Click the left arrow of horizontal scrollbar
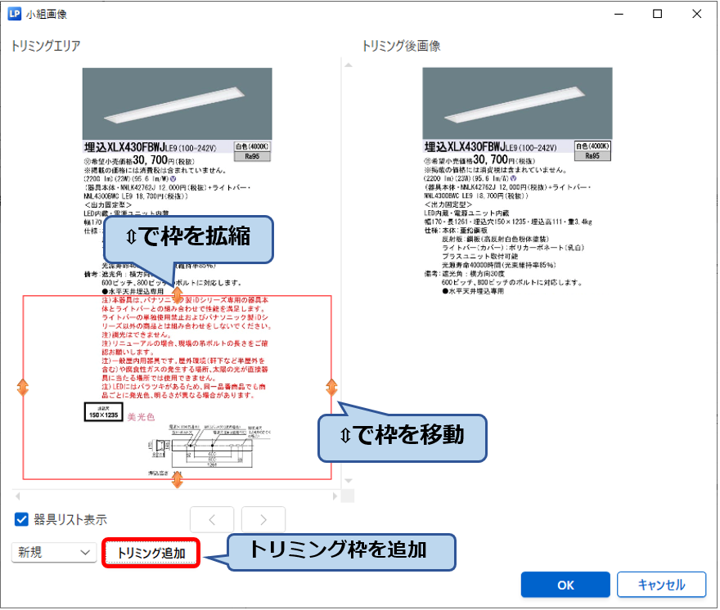The width and height of the screenshot is (720, 610). 16,496
